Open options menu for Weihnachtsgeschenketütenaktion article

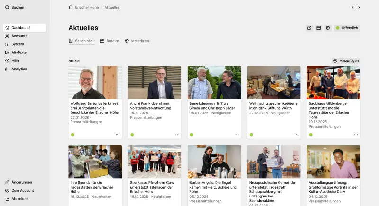[297, 135]
